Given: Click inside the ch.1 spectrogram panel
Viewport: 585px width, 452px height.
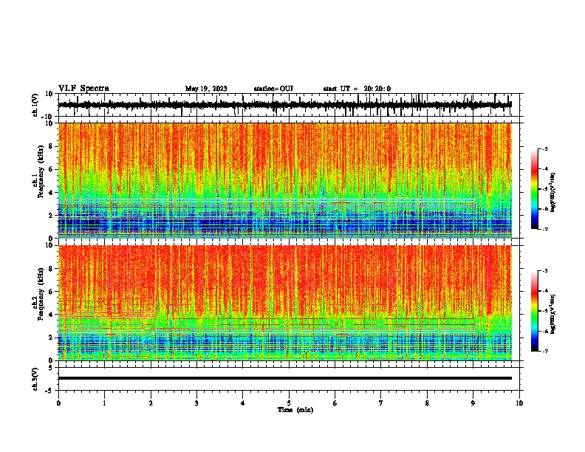Looking at the screenshot, I should [x=285, y=180].
